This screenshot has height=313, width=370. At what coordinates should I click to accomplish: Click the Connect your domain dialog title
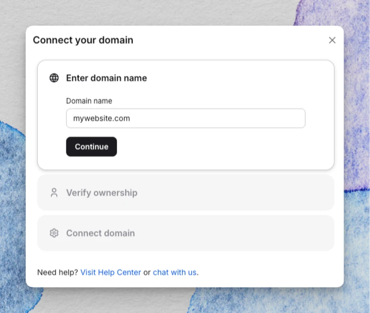pos(83,40)
